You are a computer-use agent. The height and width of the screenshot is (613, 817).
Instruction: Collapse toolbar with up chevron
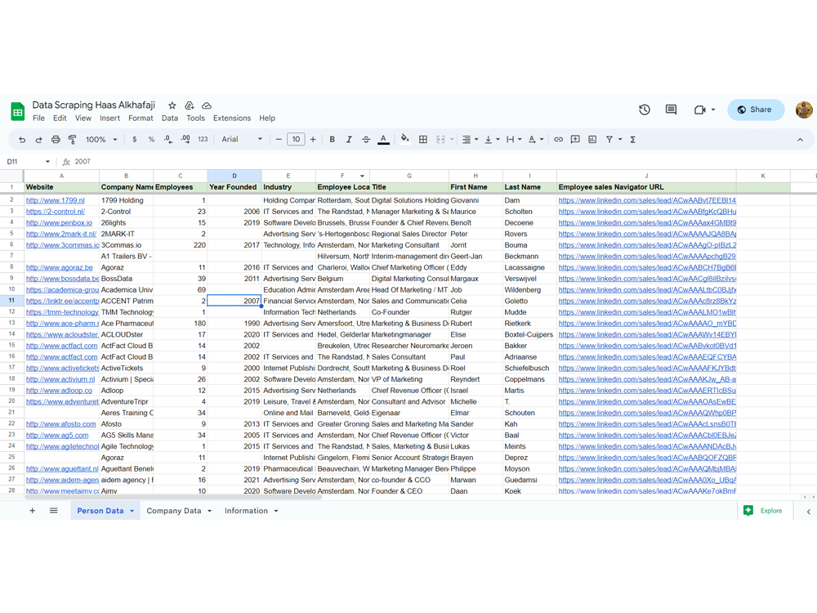pyautogui.click(x=800, y=140)
